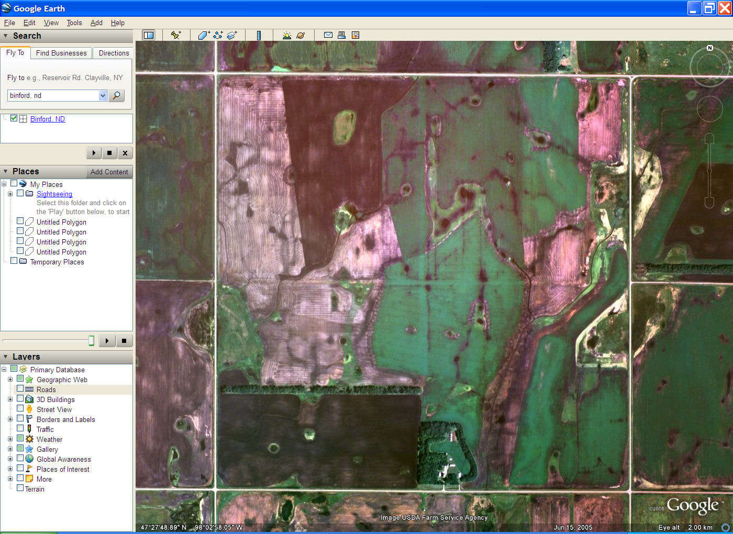Image resolution: width=733 pixels, height=534 pixels.
Task: Expand the 3D Buildings layer node
Action: tap(10, 399)
